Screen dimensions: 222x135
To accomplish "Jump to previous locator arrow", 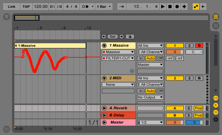I will point(104,37).
